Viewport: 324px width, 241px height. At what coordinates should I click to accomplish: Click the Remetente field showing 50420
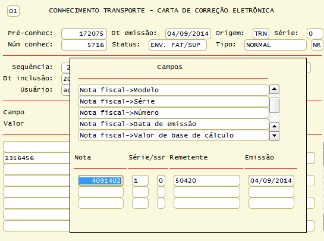coord(207,180)
